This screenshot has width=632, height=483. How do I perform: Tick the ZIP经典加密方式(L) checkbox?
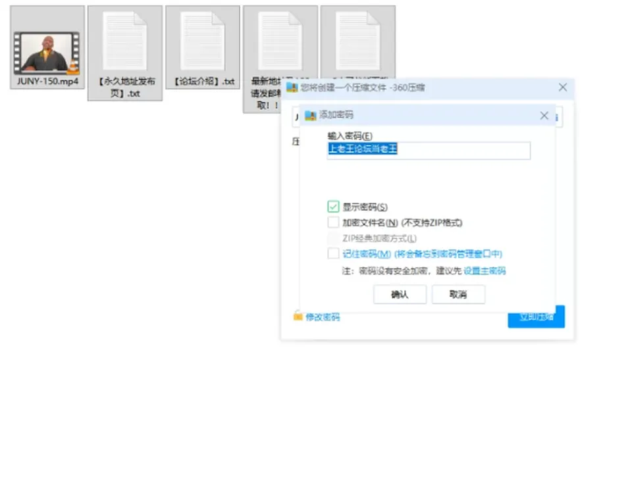333,238
